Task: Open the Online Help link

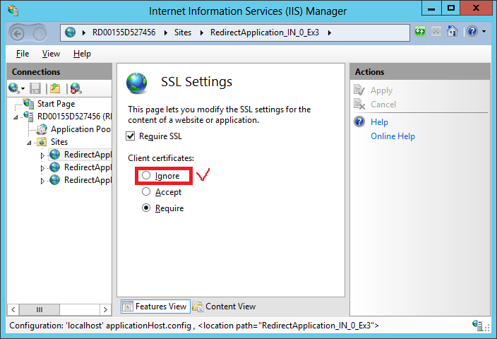Action: click(x=393, y=136)
